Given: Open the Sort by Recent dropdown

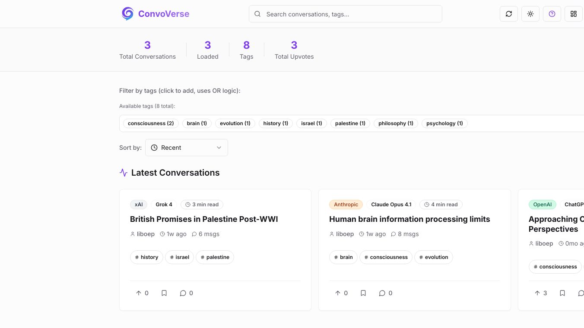Looking at the screenshot, I should [x=187, y=148].
